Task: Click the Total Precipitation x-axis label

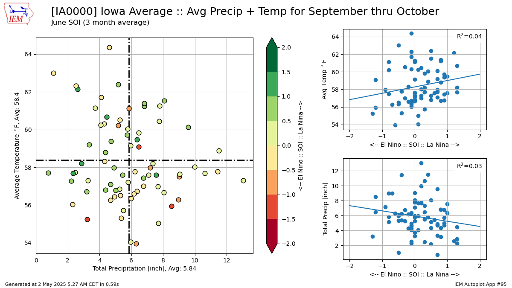Action: (144, 268)
